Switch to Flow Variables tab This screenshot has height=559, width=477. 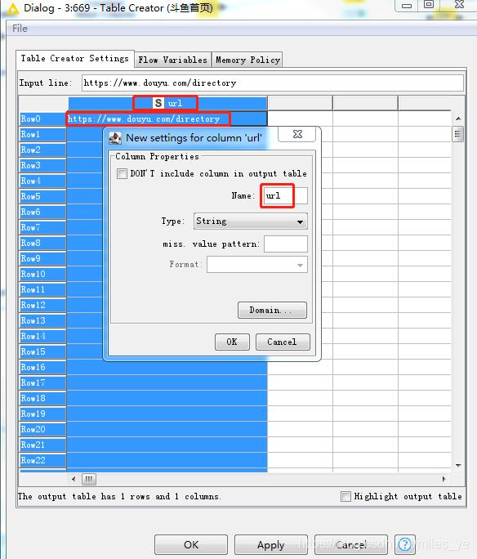(x=173, y=60)
